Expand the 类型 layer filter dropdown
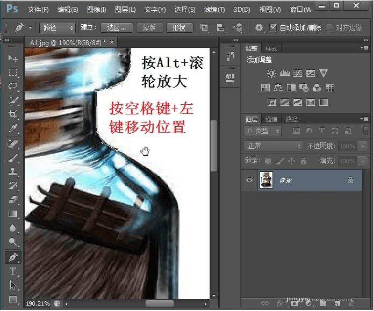373x311 pixels. click(263, 131)
